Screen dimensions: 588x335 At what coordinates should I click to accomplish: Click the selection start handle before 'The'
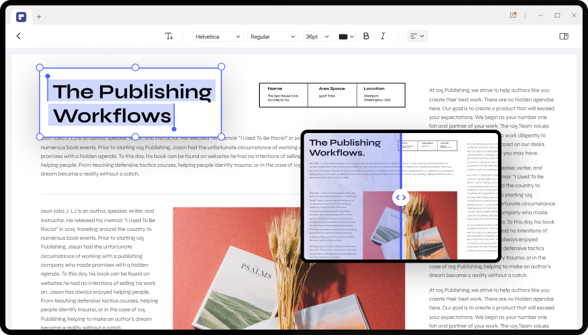pyautogui.click(x=47, y=76)
